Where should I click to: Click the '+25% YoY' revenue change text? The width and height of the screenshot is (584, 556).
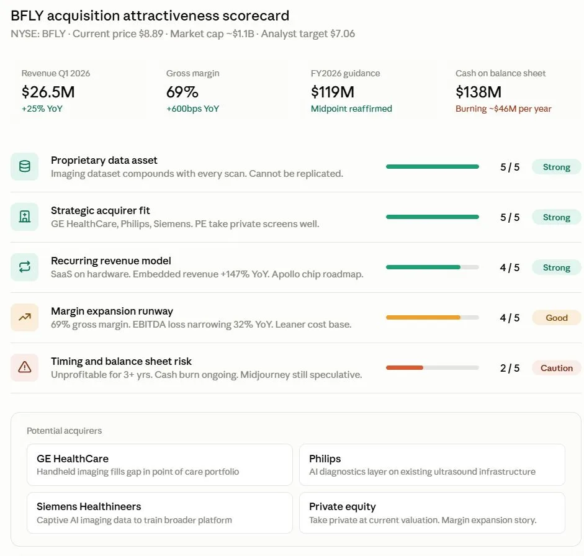tap(42, 109)
